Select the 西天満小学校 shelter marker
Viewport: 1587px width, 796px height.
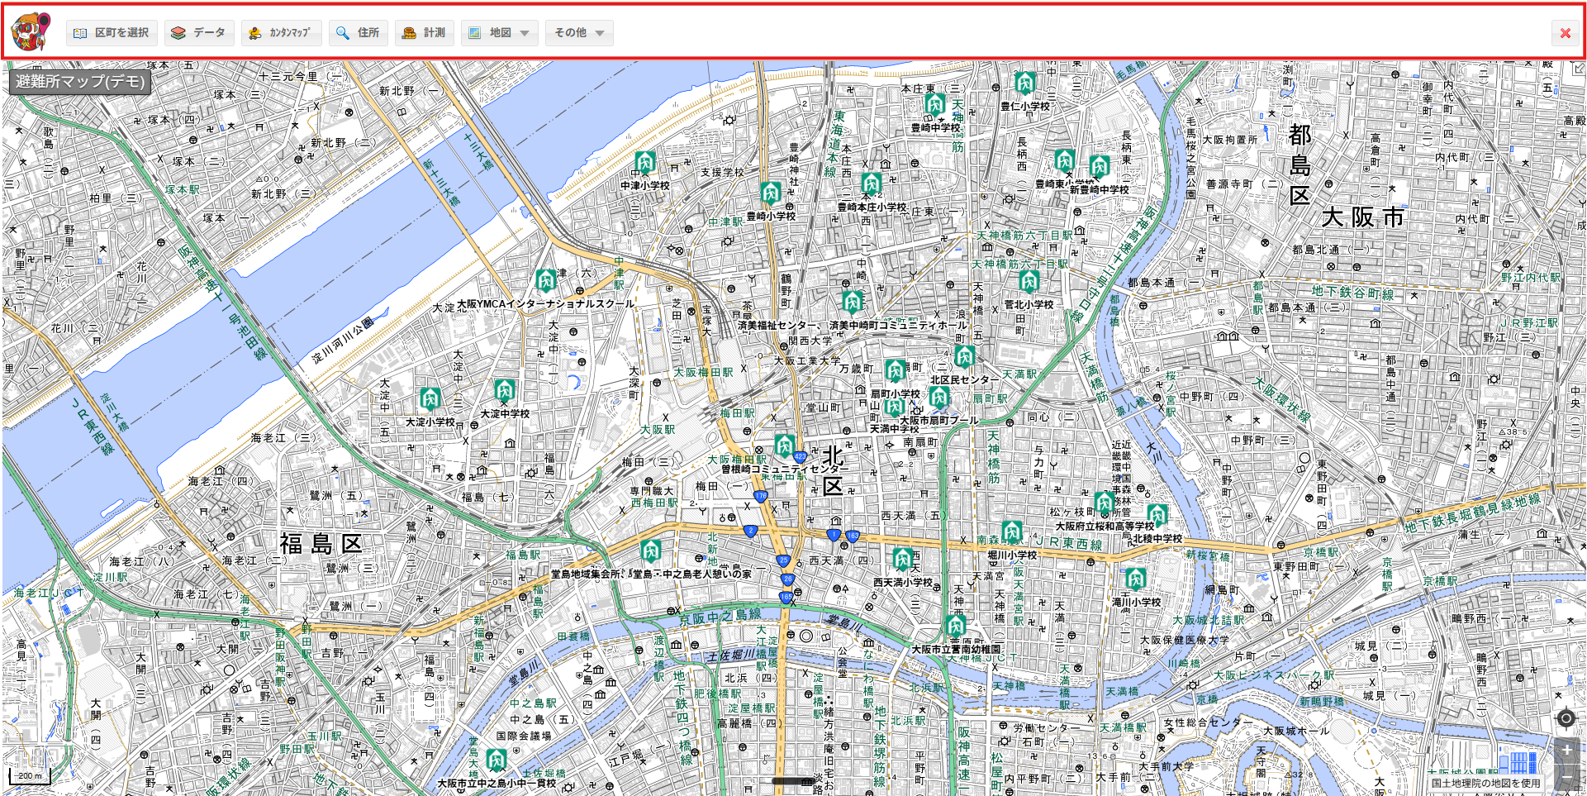point(903,560)
